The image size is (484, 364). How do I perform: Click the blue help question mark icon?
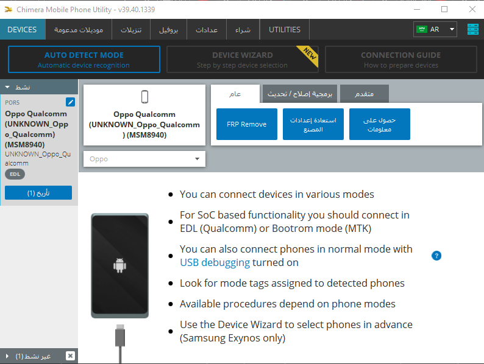pos(436,256)
